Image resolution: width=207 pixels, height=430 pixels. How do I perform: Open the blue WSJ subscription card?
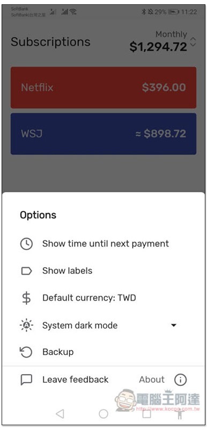(103, 134)
